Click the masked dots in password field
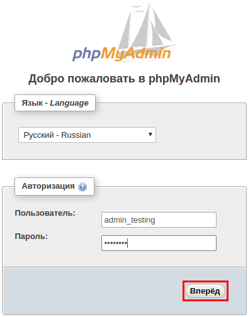 pos(115,243)
